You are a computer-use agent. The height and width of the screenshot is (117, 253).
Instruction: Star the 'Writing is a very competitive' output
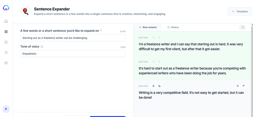tap(153, 86)
